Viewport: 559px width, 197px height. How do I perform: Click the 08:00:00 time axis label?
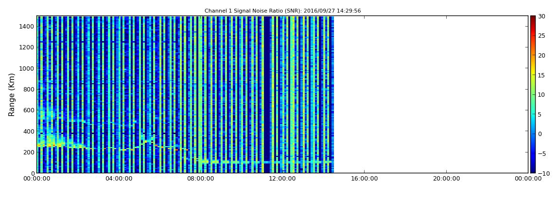200,179
